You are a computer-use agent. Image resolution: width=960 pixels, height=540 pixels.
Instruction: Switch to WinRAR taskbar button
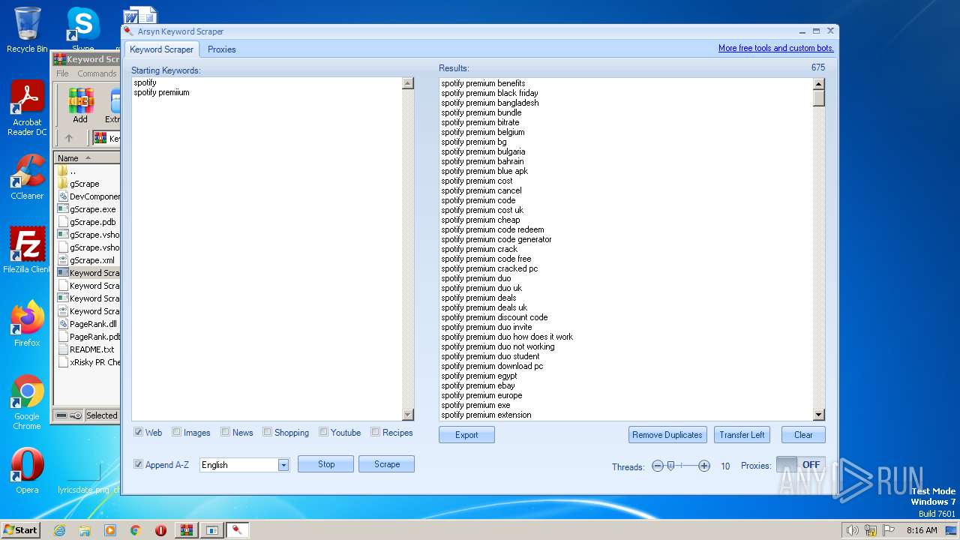click(x=187, y=530)
